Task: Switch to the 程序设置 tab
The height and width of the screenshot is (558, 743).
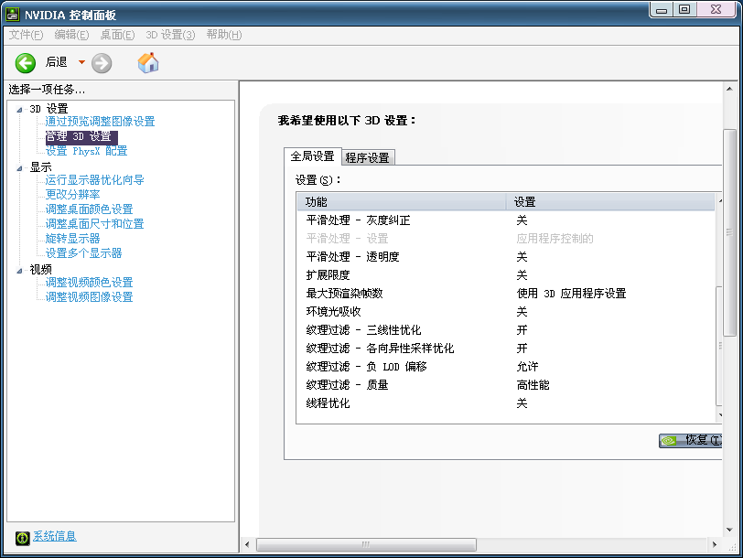Action: pyautogui.click(x=368, y=156)
